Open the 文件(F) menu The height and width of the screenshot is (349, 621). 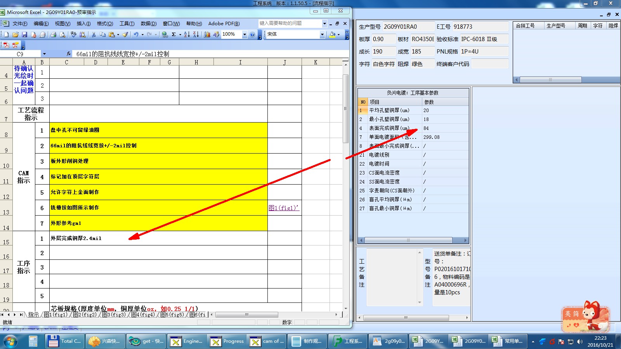[x=20, y=23]
